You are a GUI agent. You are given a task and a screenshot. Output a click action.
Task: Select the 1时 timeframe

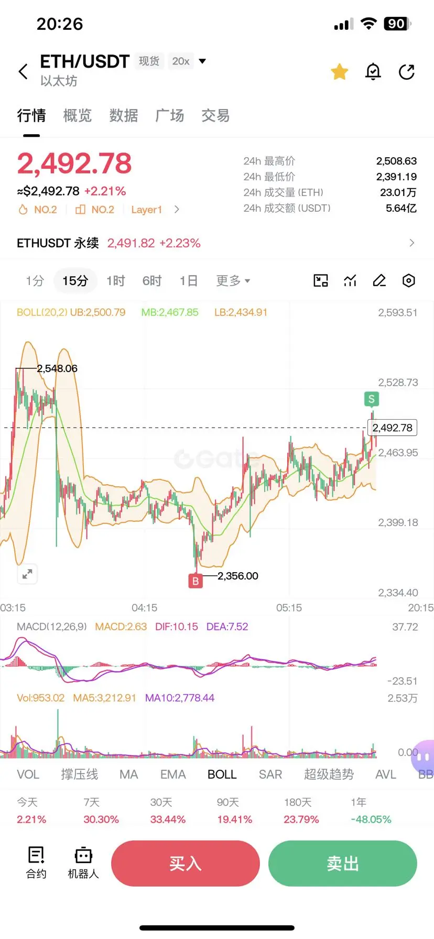coord(116,281)
